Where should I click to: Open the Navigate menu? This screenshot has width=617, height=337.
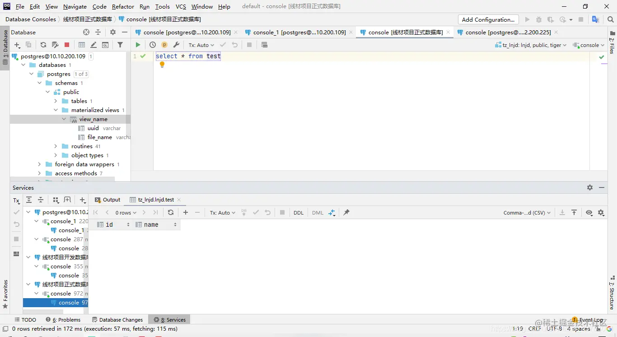[75, 6]
